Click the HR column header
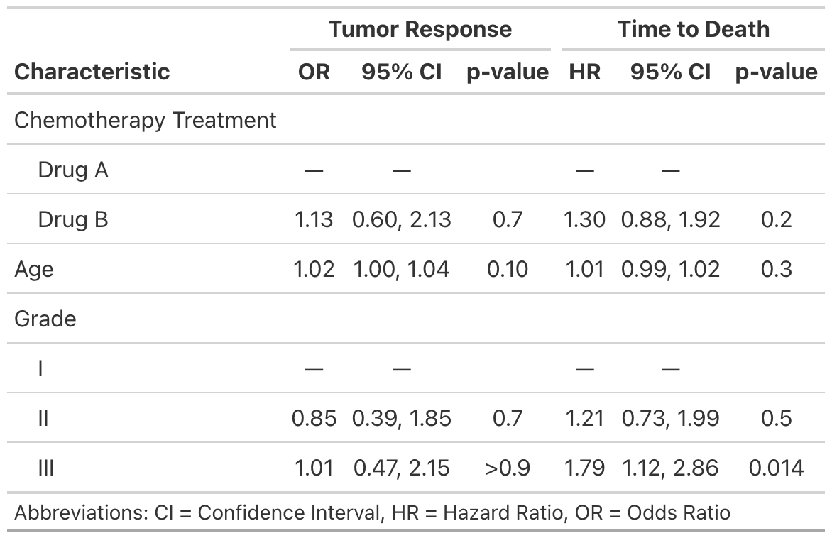This screenshot has height=538, width=832. (584, 72)
